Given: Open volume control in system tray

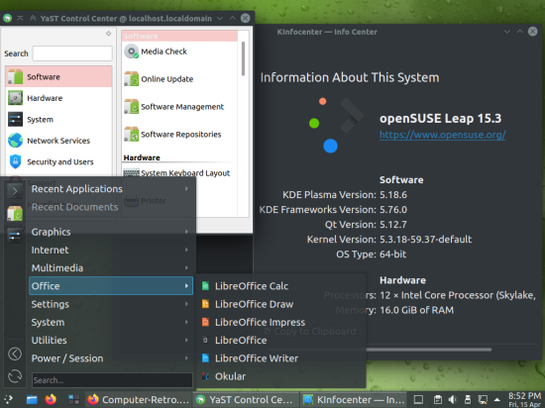Looking at the screenshot, I should (453, 400).
